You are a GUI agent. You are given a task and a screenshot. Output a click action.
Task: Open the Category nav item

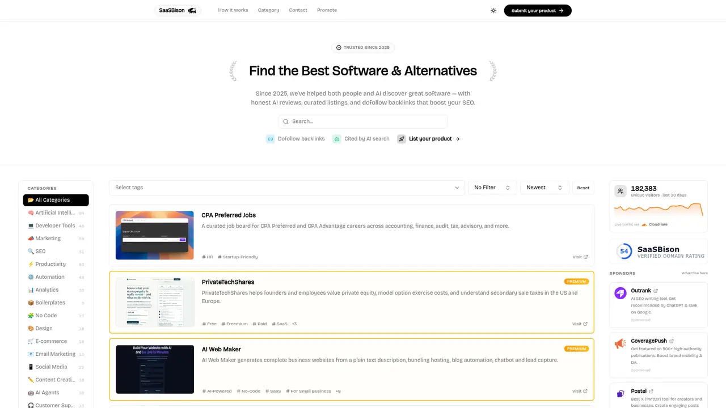(x=268, y=10)
